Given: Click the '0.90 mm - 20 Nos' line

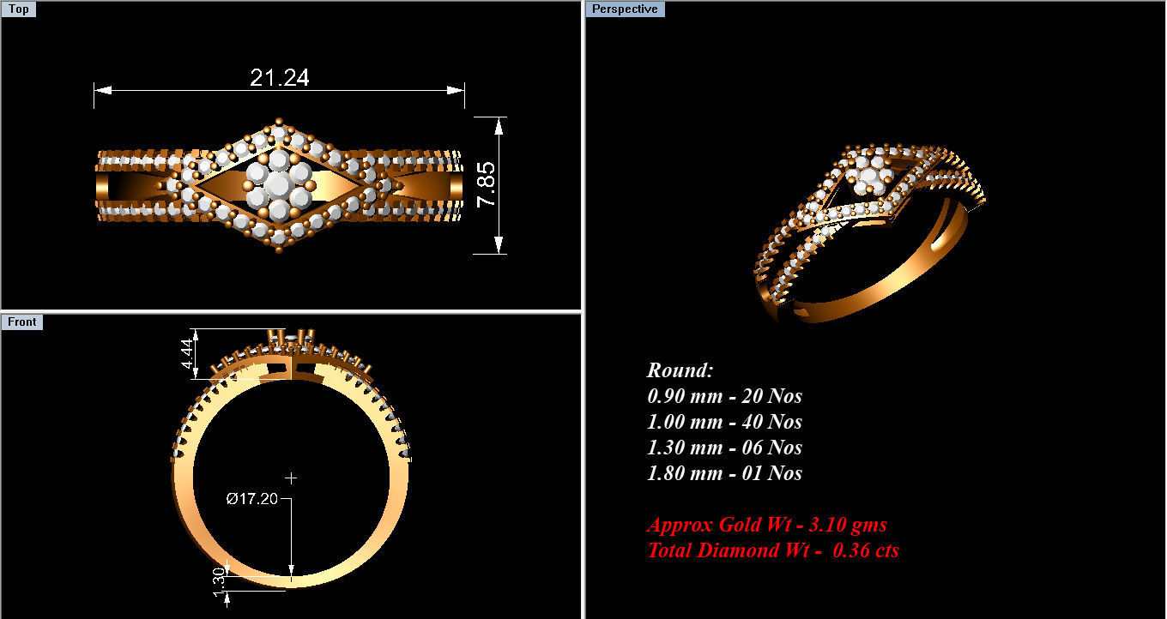Looking at the screenshot, I should click(x=724, y=396).
